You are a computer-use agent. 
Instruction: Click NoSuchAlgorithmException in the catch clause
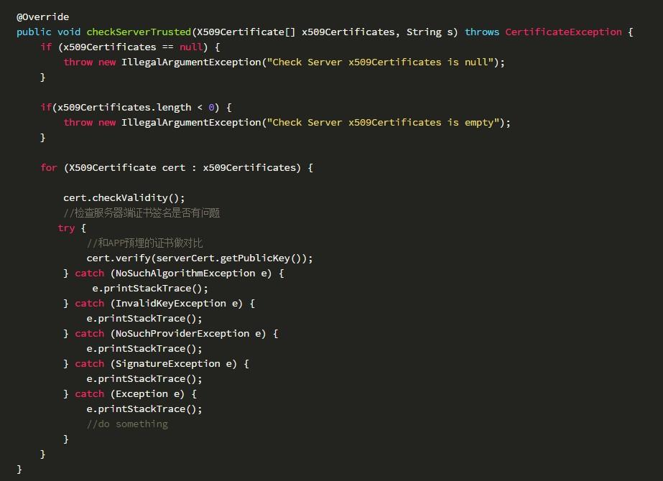(x=185, y=274)
